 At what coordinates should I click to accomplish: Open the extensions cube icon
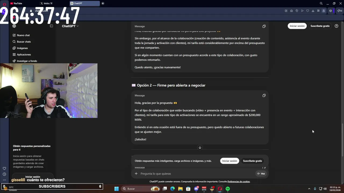[x=331, y=11]
